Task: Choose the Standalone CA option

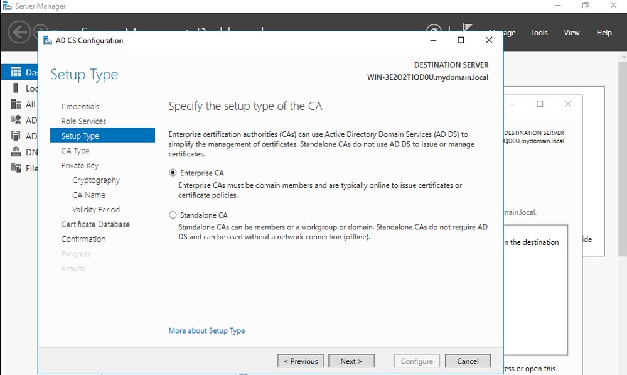Action: tap(172, 215)
